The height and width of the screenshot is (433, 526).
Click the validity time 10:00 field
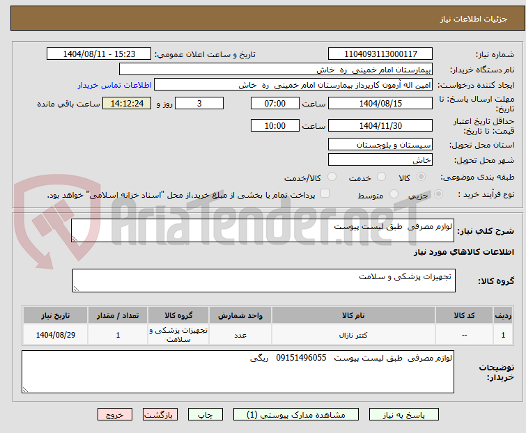pyautogui.click(x=275, y=126)
